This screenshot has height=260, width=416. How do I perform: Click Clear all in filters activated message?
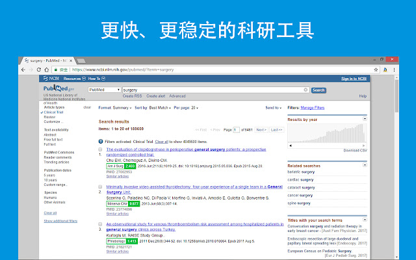pos(162,142)
